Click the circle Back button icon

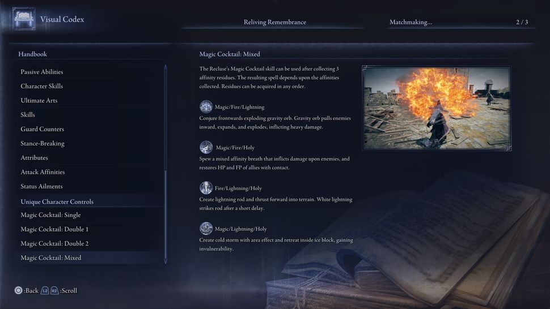pyautogui.click(x=18, y=290)
